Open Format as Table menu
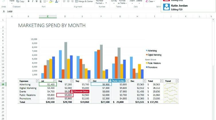Viewport: 216px width, 120px height. (122, 2)
